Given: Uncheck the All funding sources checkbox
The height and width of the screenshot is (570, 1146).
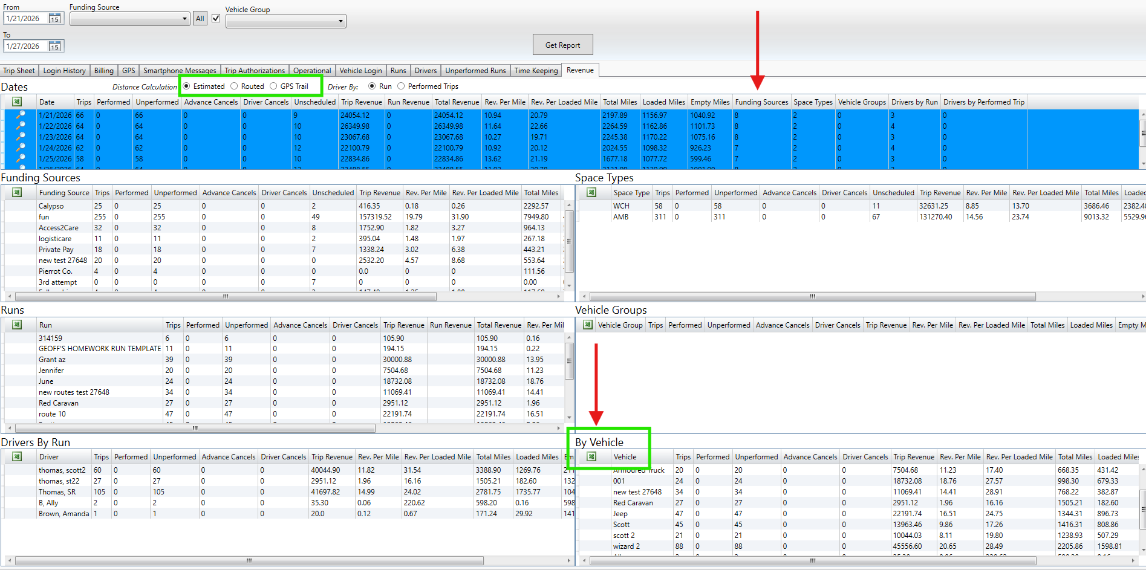Looking at the screenshot, I should coord(216,18).
